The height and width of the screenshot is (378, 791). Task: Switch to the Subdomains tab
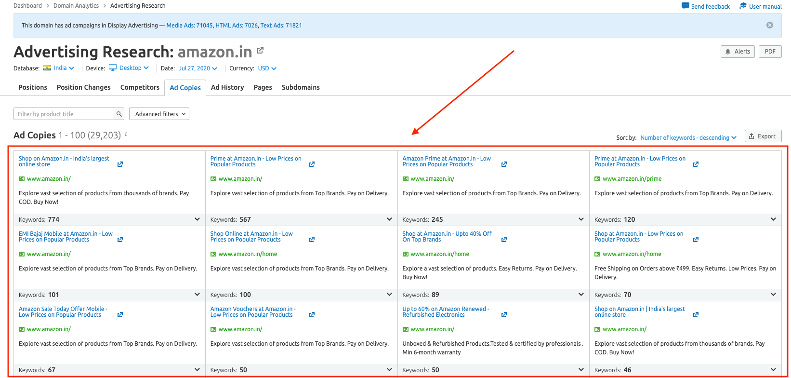[301, 87]
